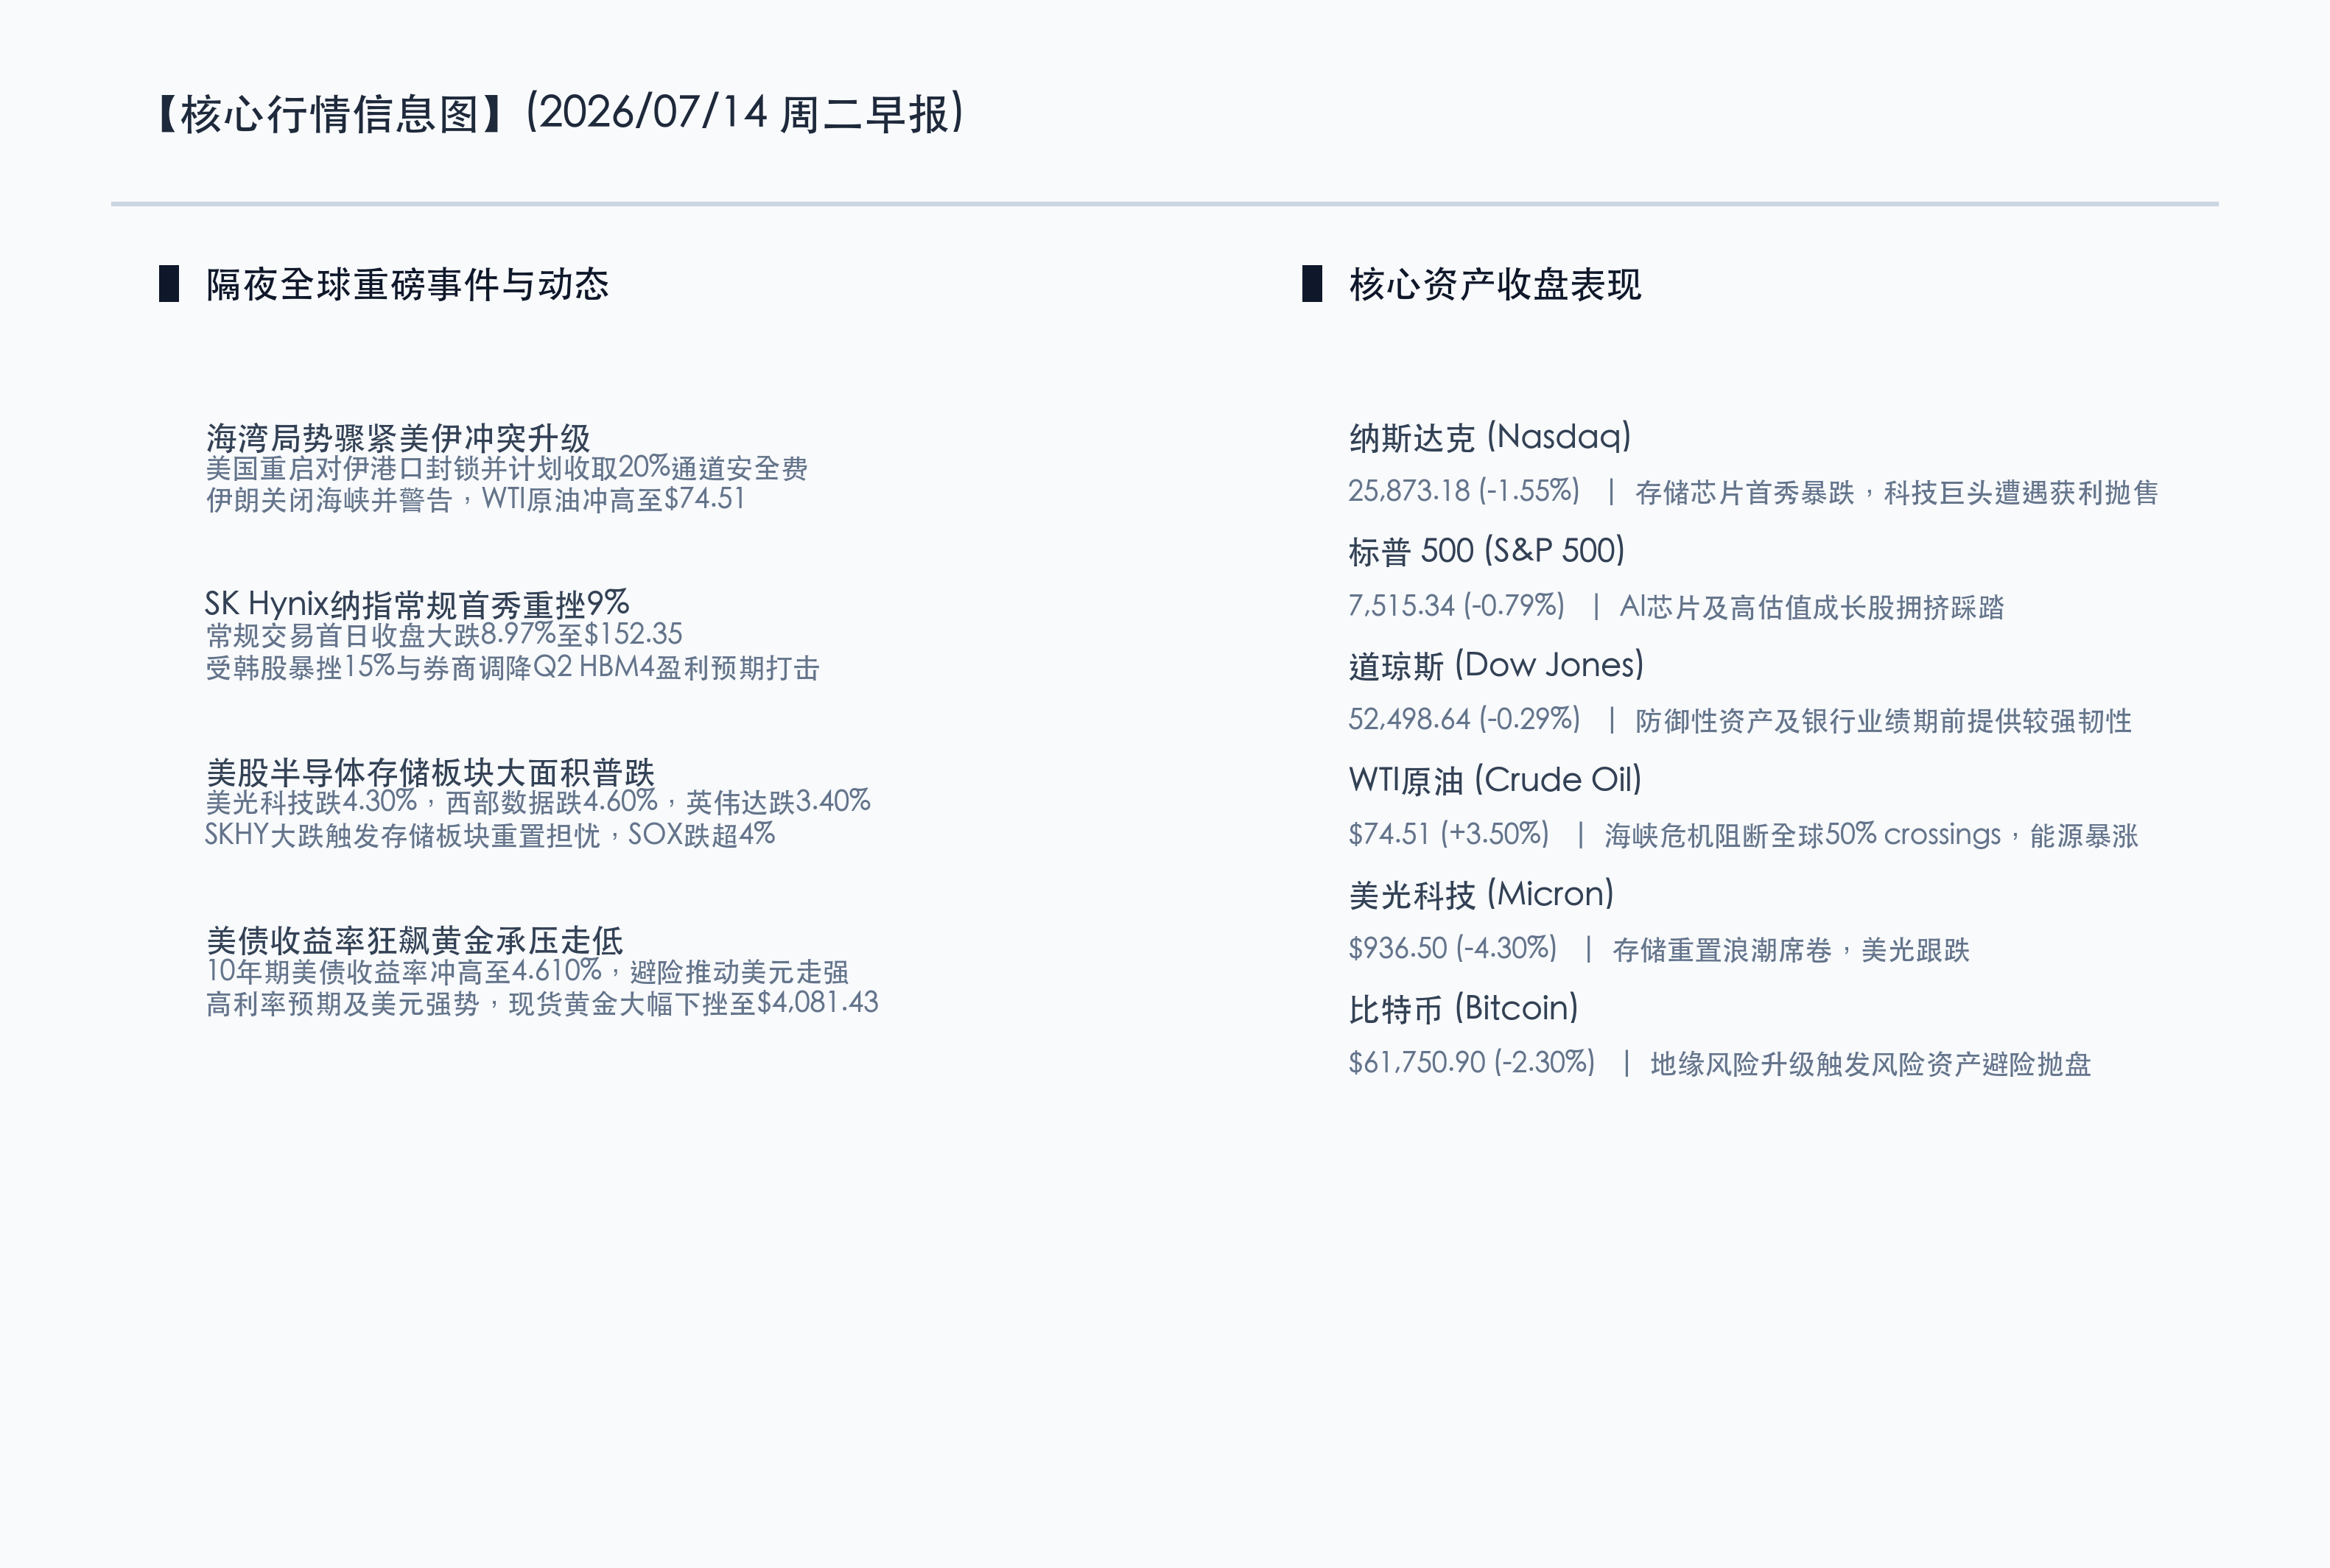The width and height of the screenshot is (2330, 1568).
Task: Click asset name 标普 500 (S&P 500)
Action: pyautogui.click(x=1487, y=551)
